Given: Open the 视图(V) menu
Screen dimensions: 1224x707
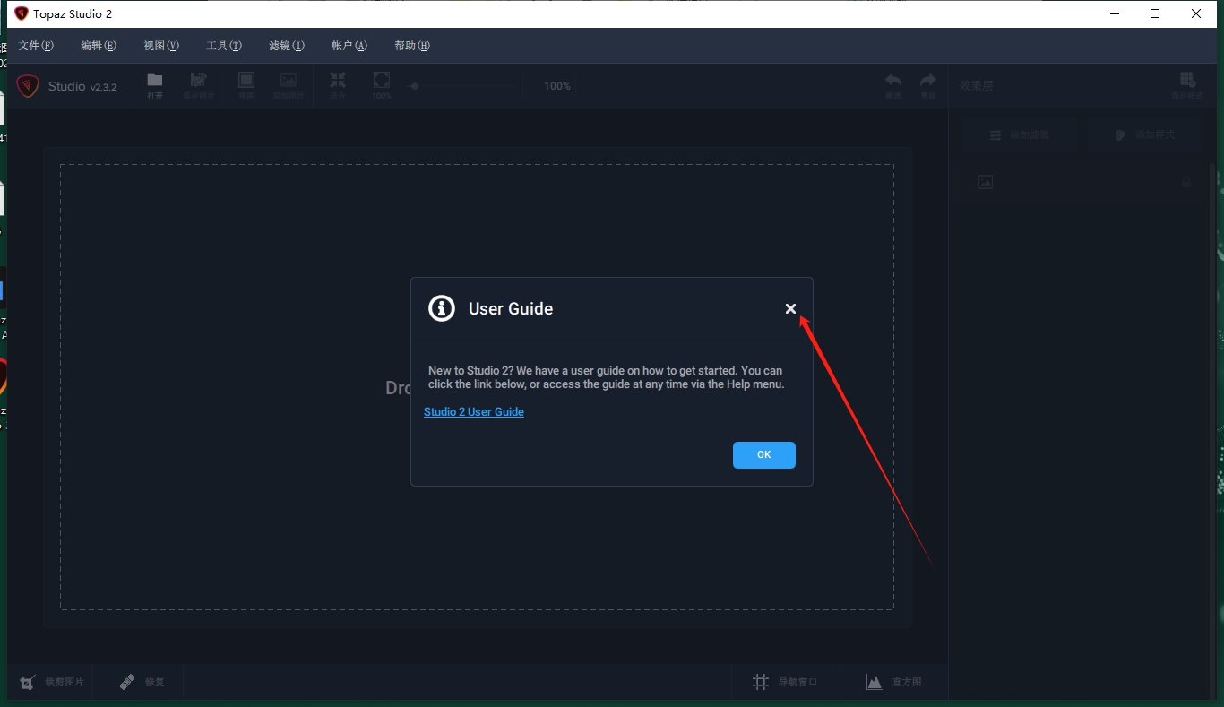Looking at the screenshot, I should [161, 46].
